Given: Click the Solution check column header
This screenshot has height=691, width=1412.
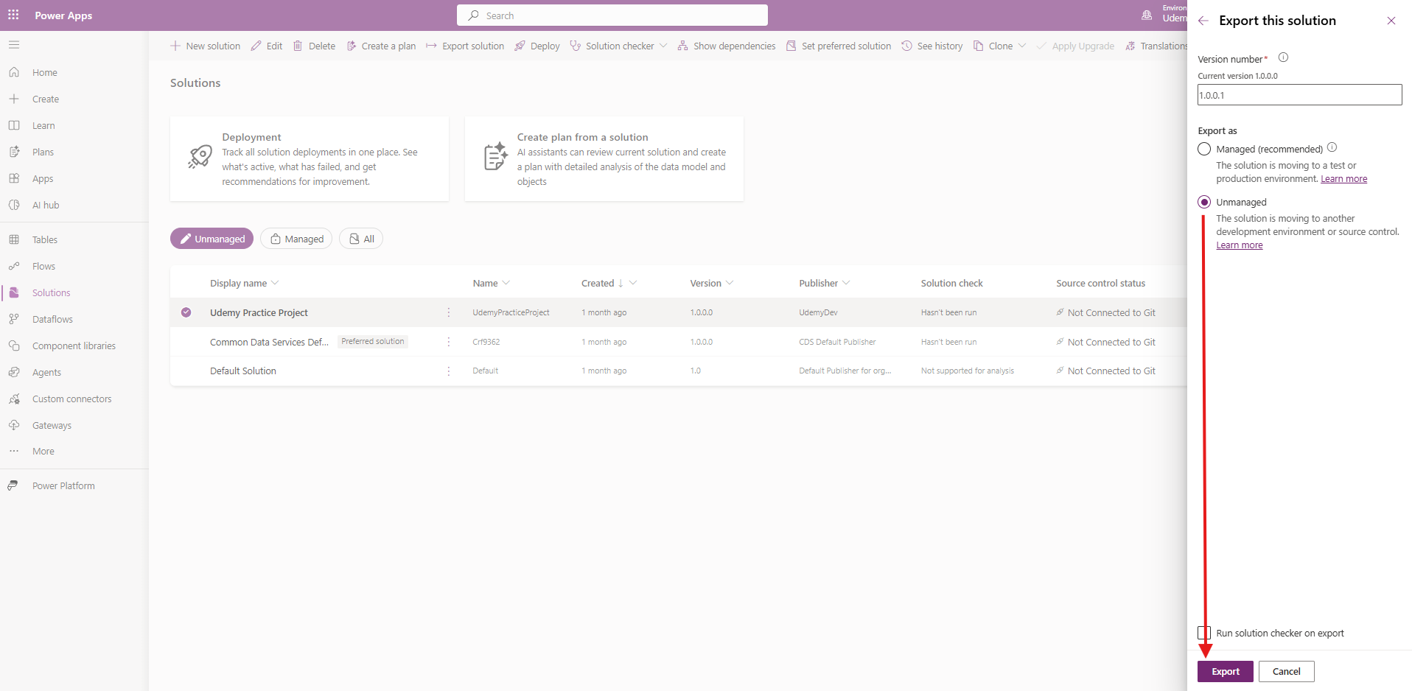Looking at the screenshot, I should click(951, 283).
